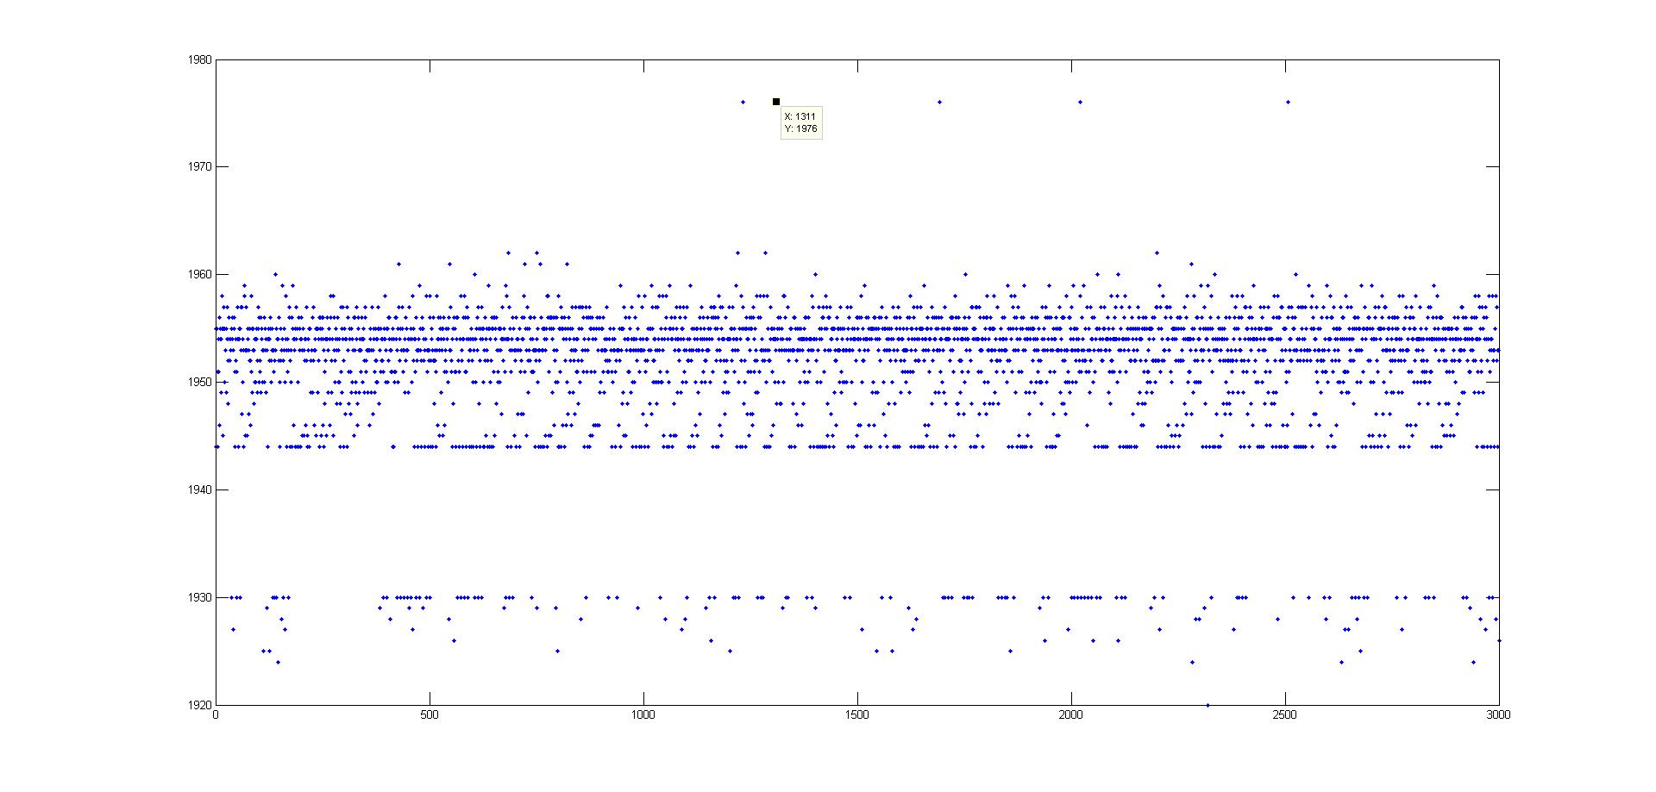Screen dimensions: 1656x792
Task: Click the Y 1976 data point near X 2500
Action: tap(1288, 102)
